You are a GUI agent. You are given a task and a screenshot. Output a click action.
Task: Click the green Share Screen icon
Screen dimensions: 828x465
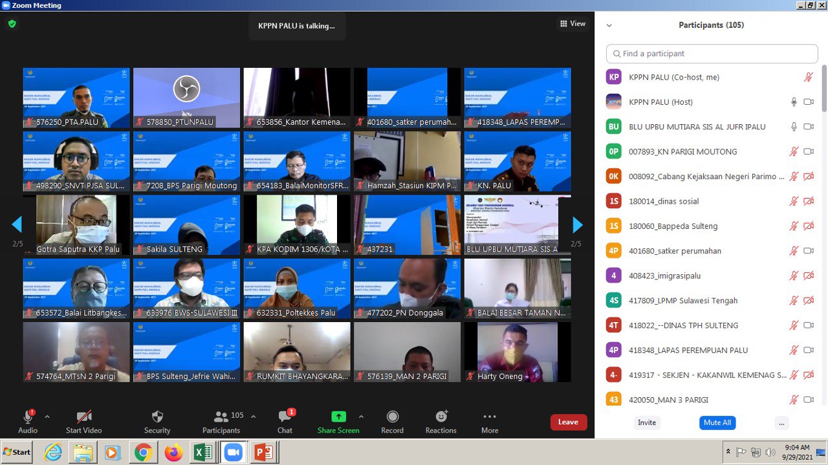[338, 417]
